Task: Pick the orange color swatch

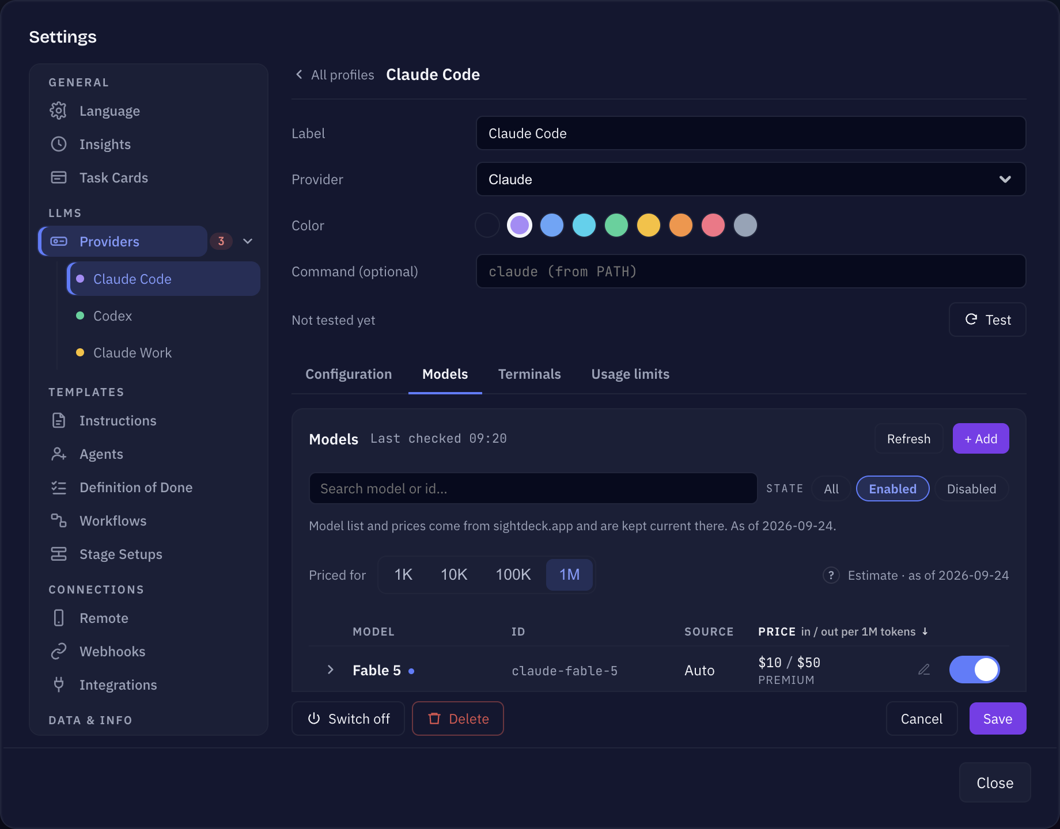Action: (681, 225)
